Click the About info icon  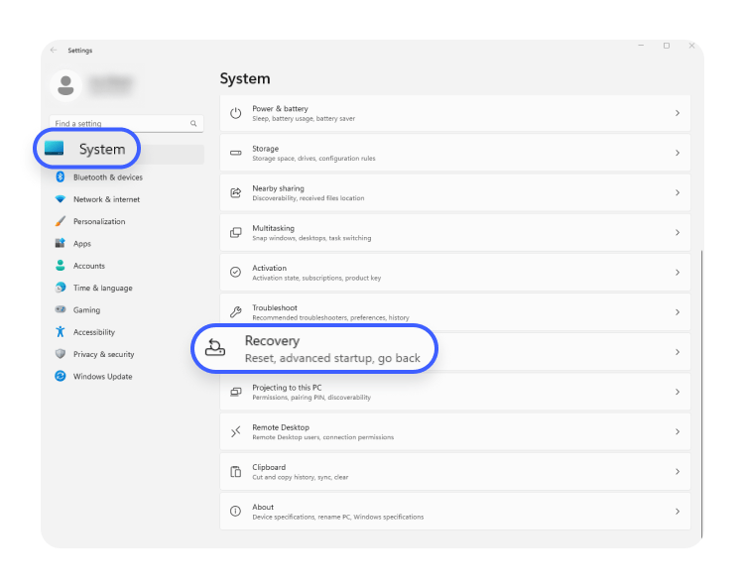coord(235,512)
